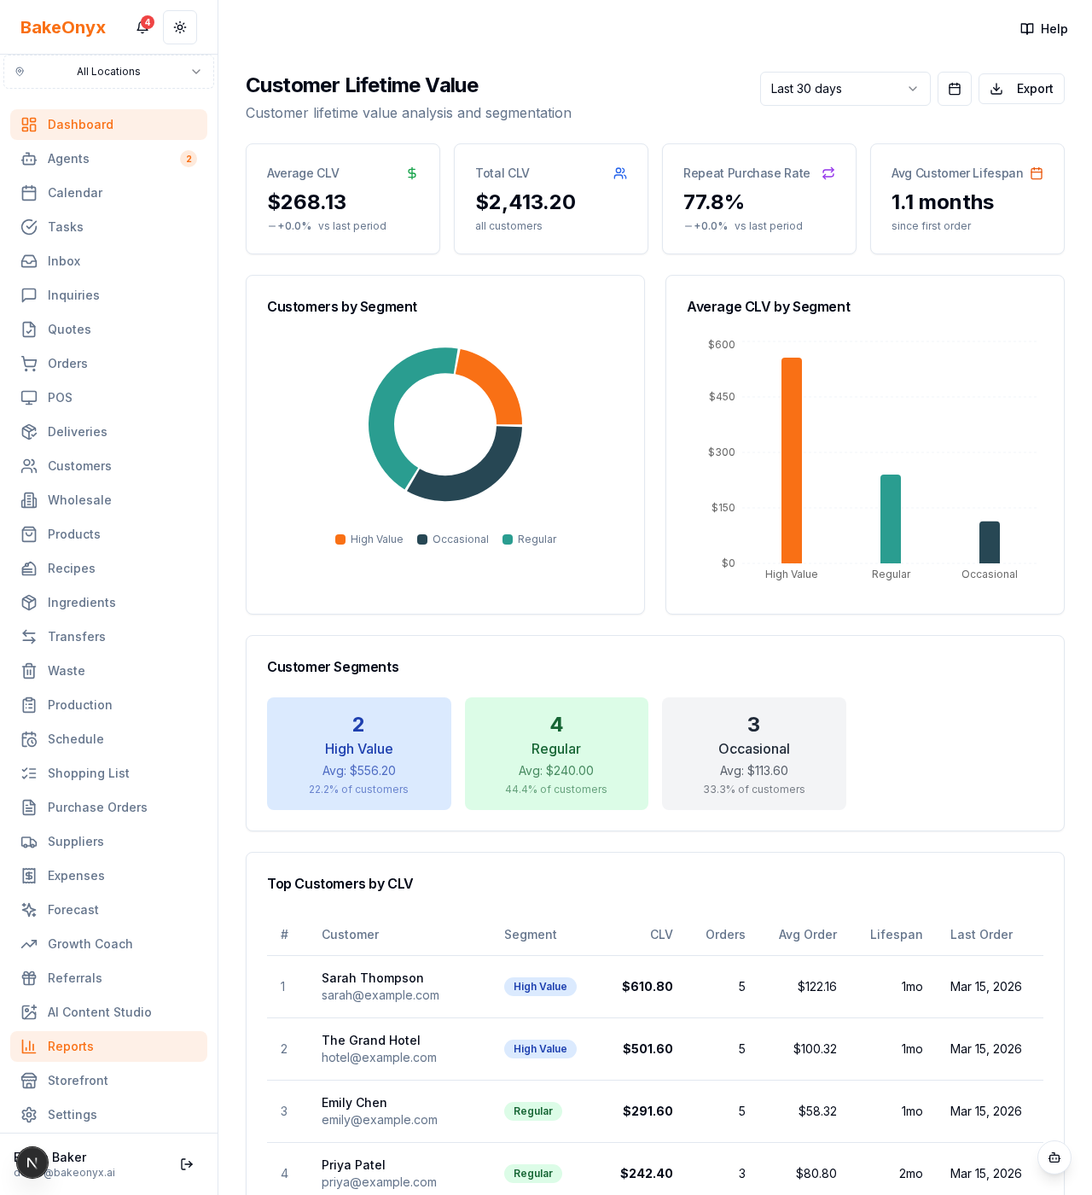Viewport: 1092px width, 1195px height.
Task: Click priya@example.com email
Action: click(379, 1182)
